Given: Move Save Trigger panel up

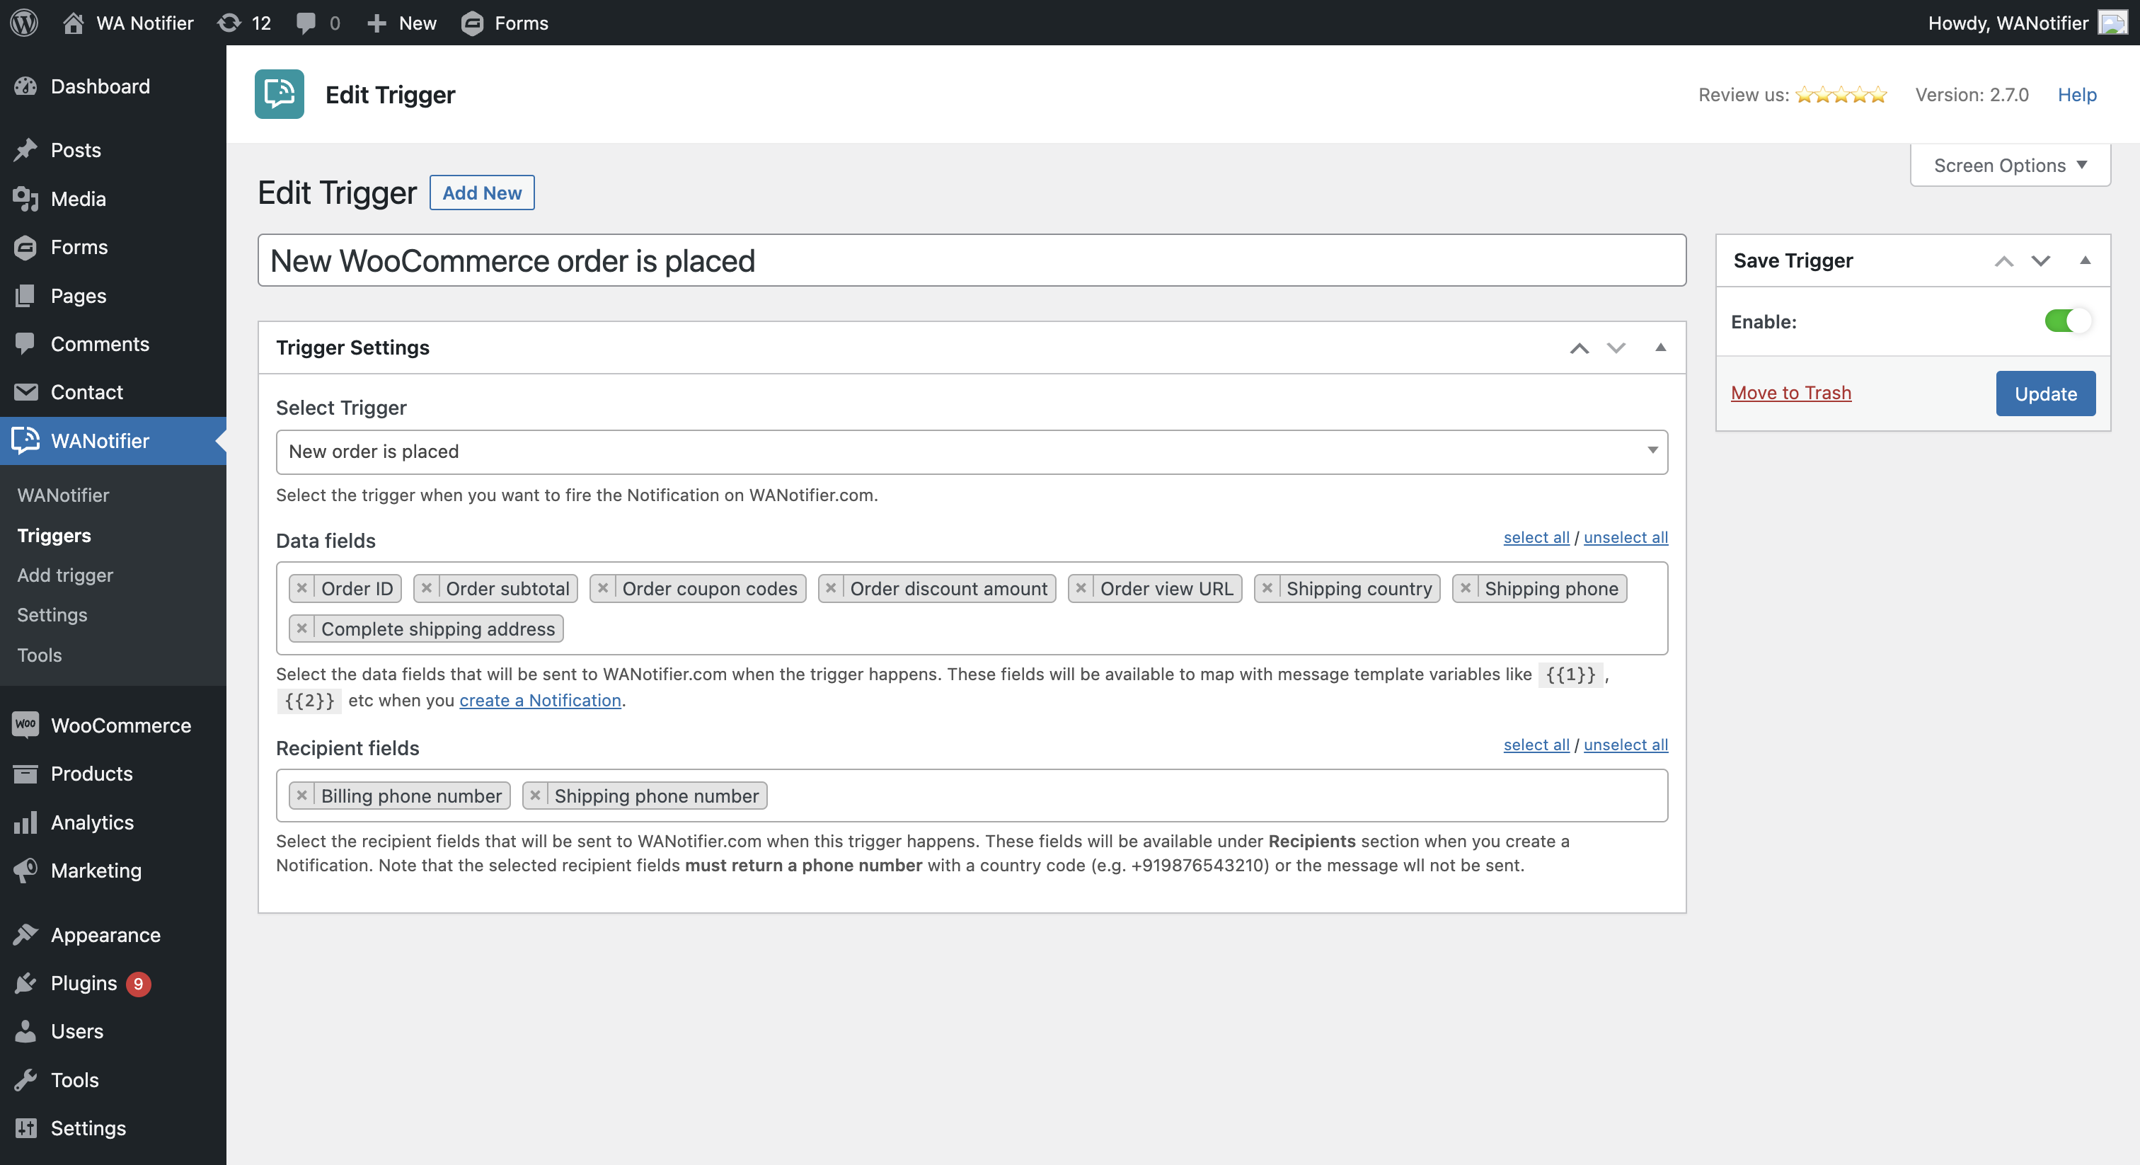Looking at the screenshot, I should 2003,261.
